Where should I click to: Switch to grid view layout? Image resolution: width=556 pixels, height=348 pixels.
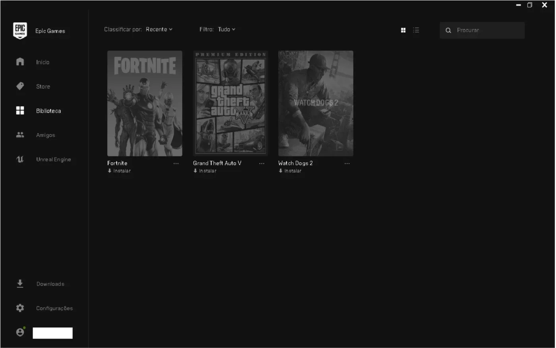403,30
